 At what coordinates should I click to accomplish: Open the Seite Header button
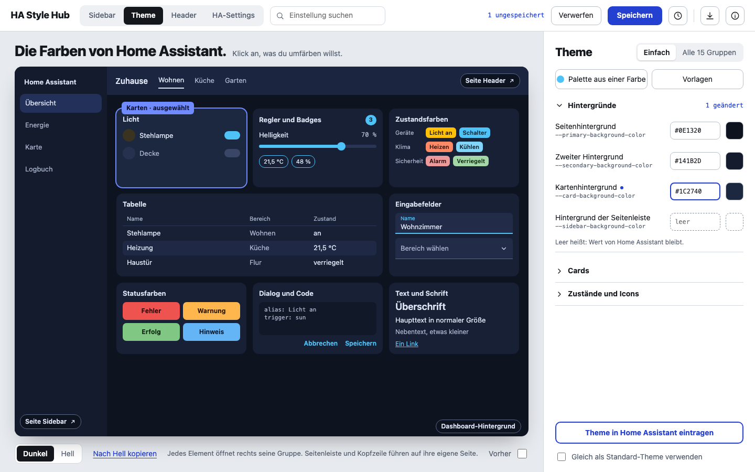490,81
